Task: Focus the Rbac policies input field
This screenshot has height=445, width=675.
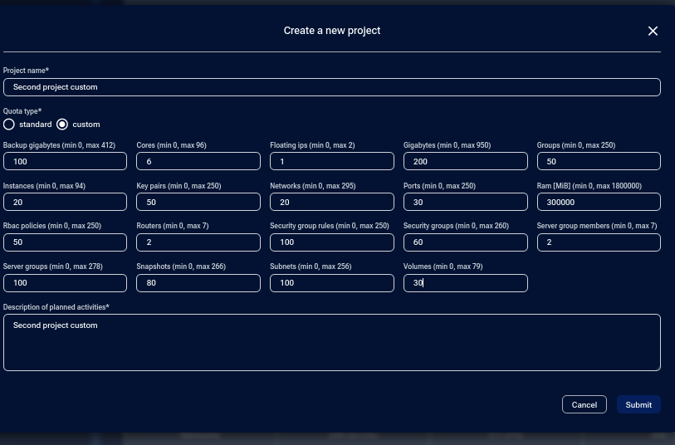Action: (65, 242)
